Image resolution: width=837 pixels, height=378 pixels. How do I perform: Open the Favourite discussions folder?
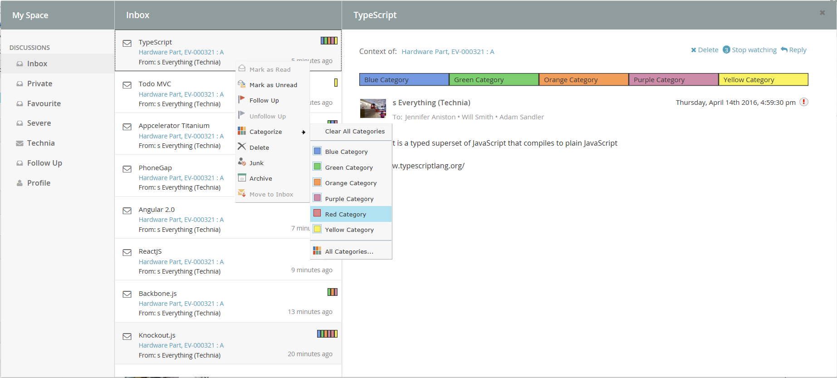pos(44,103)
